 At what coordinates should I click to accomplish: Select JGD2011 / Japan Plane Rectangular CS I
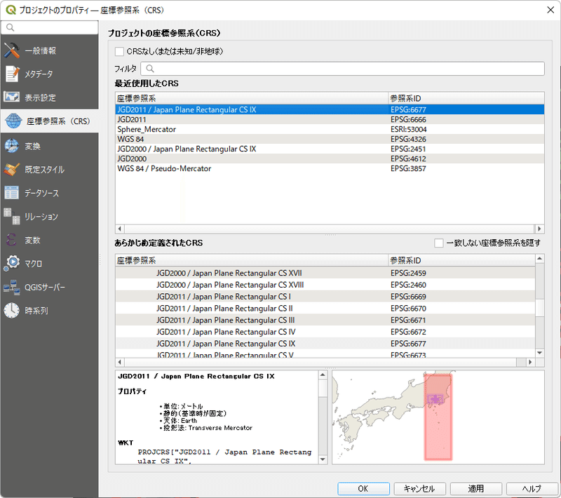coord(325,297)
